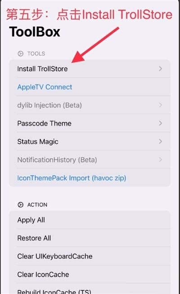This screenshot has width=180, height=294.
Task: Open Install TrollStore chevron arrow
Action: (160, 69)
